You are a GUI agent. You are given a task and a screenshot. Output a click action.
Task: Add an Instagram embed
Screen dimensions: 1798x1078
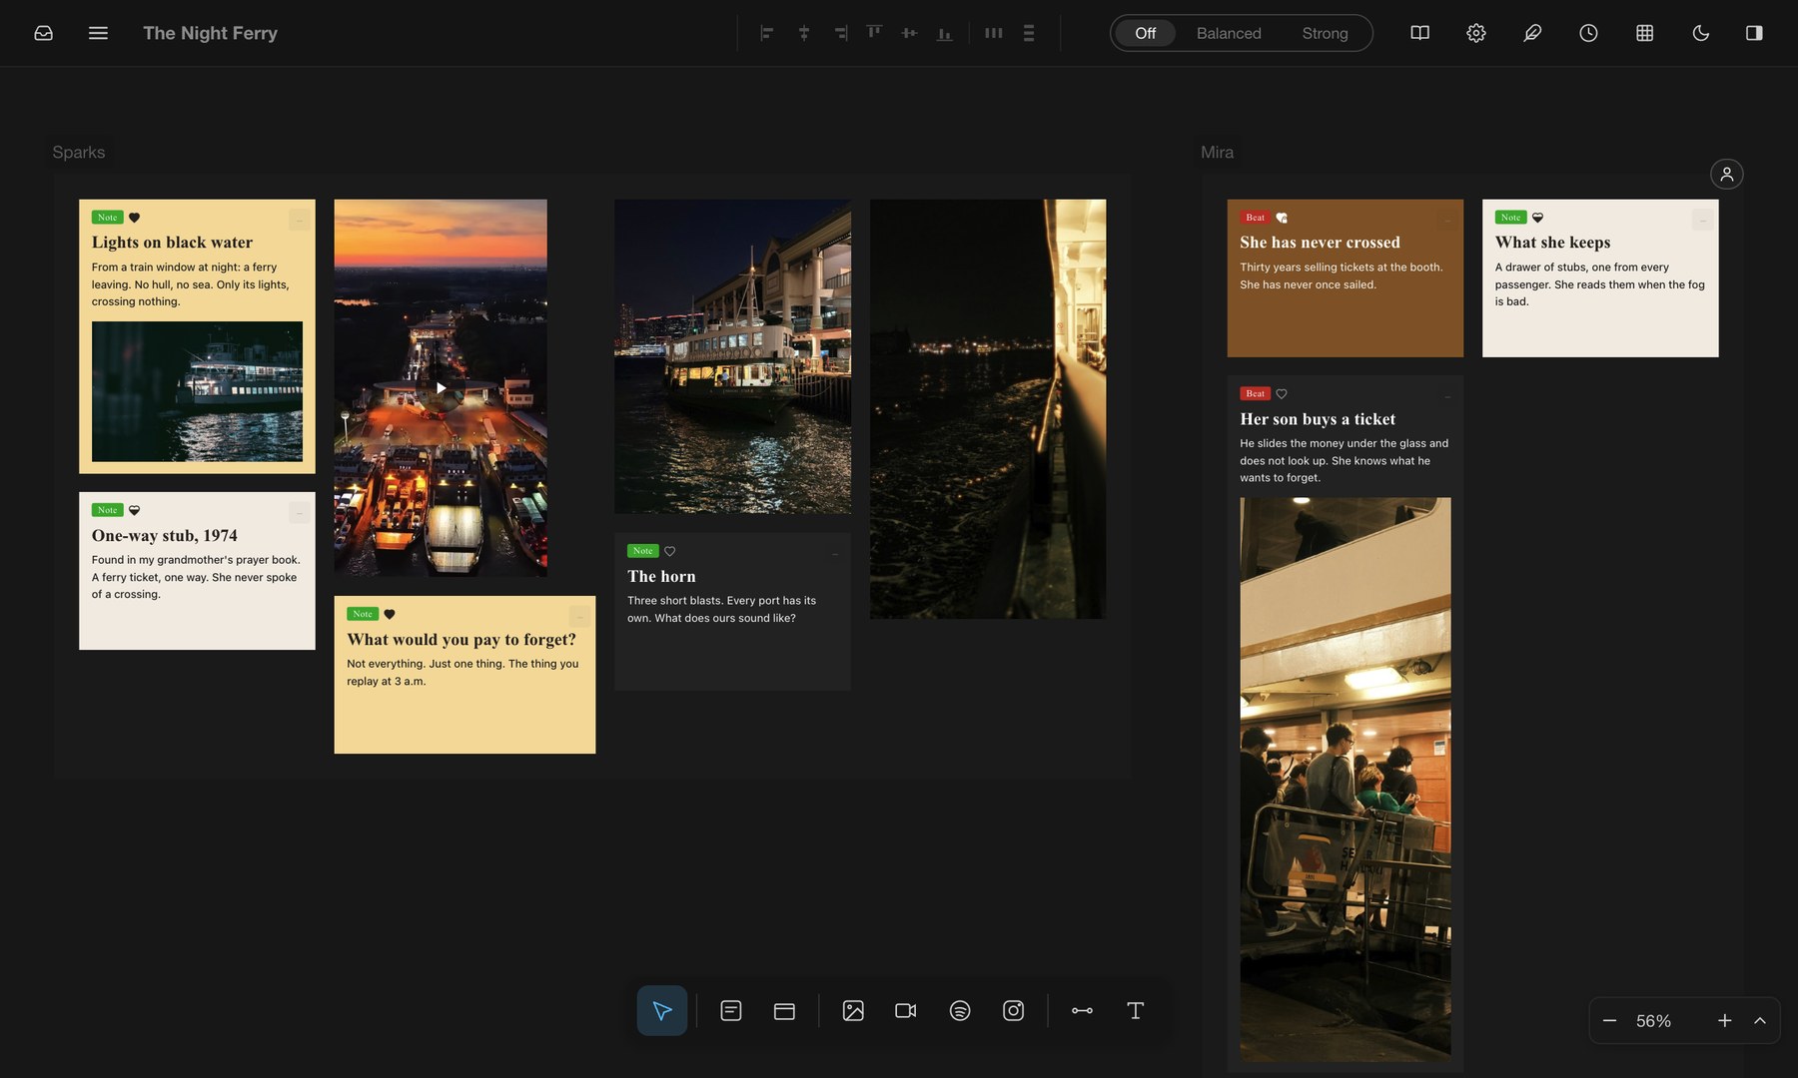(x=1013, y=1010)
